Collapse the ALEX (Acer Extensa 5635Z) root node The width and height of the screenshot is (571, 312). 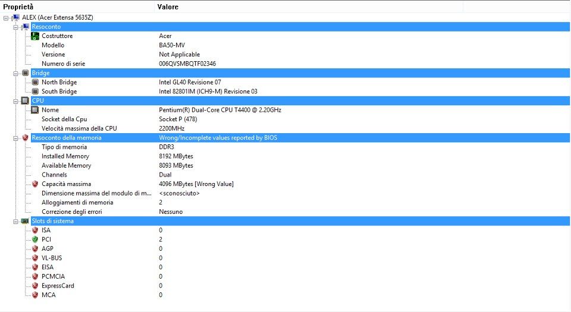point(6,18)
